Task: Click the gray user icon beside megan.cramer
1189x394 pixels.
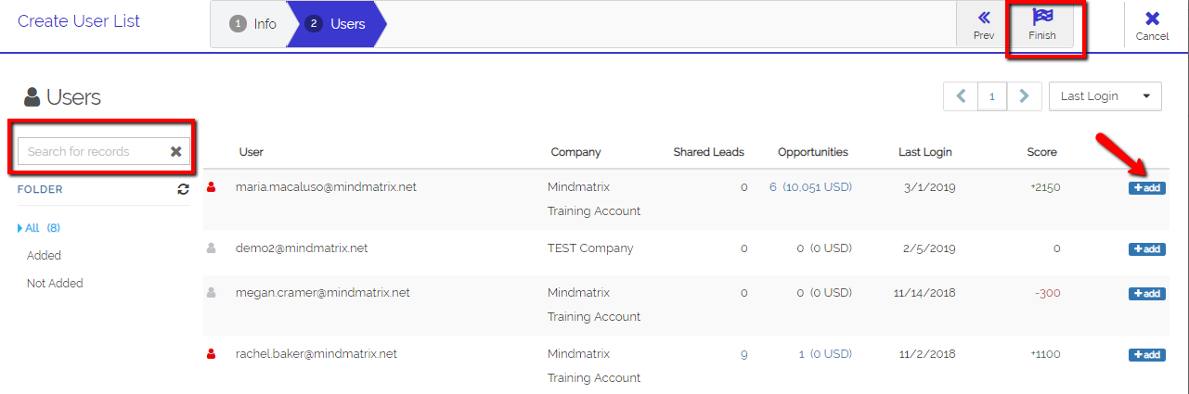Action: coord(211,293)
